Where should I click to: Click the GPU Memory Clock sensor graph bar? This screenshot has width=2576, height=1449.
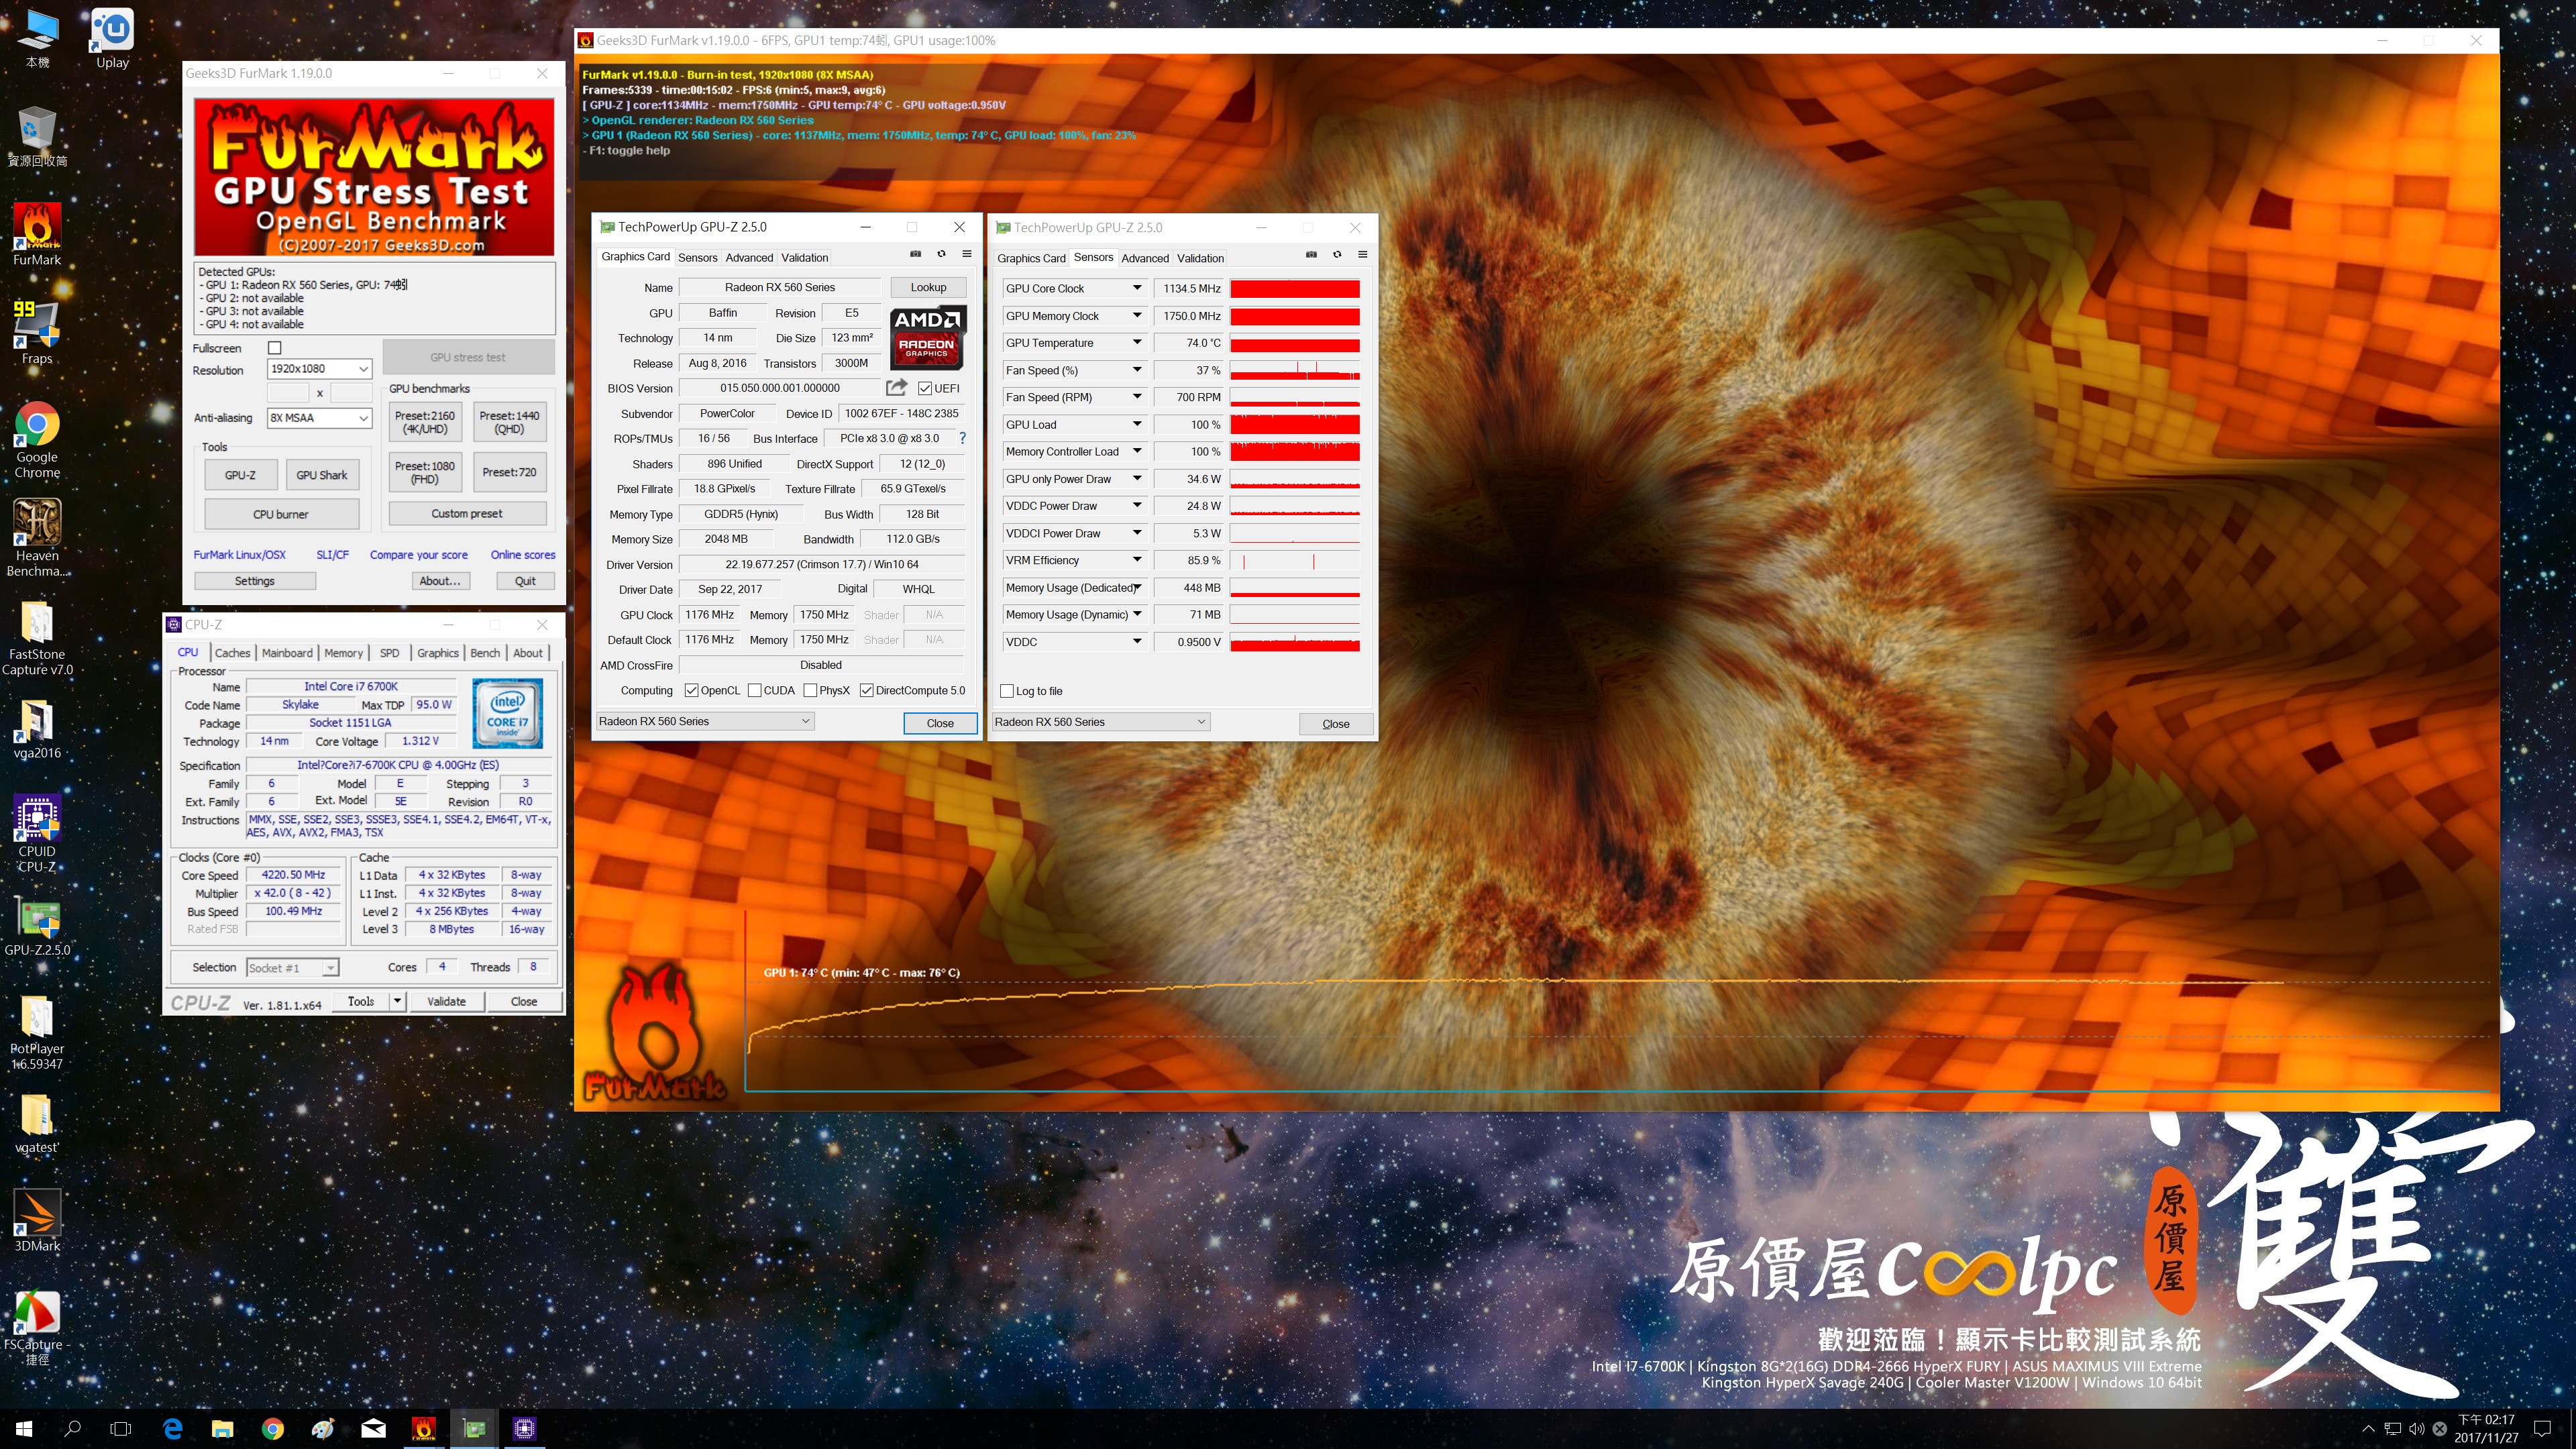click(1295, 316)
